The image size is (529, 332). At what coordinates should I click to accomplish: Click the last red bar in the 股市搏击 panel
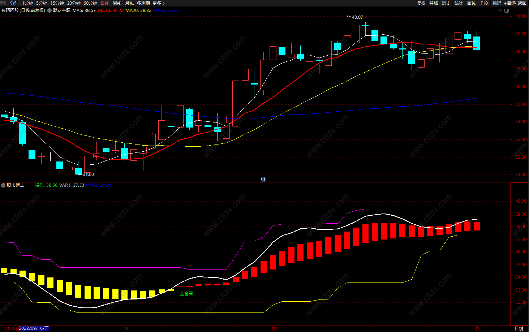477,227
